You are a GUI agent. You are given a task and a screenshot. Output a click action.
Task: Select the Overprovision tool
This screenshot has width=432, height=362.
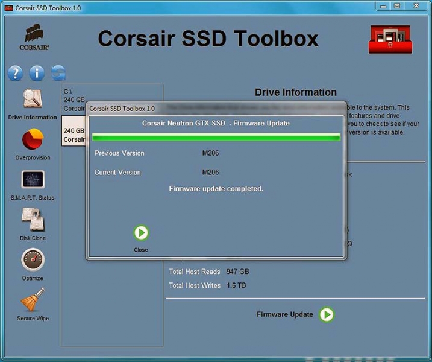(33, 141)
